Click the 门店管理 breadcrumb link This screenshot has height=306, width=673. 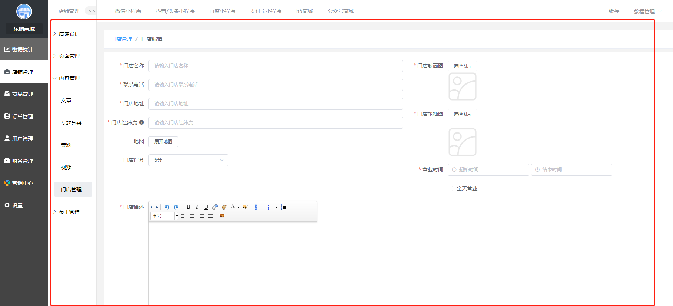(122, 39)
